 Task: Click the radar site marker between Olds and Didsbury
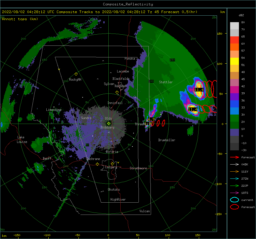[x=109, y=124]
